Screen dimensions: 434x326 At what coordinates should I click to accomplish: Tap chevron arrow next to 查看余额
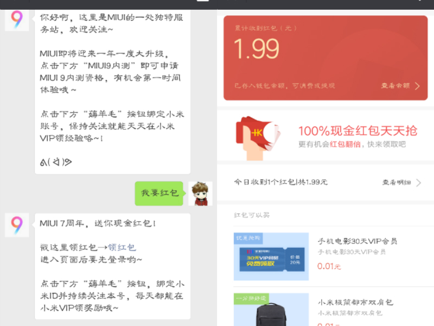(417, 86)
